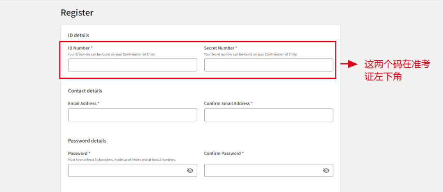Image resolution: width=443 pixels, height=192 pixels.
Task: Show hidden text in Confirm Password field
Action: click(x=326, y=171)
